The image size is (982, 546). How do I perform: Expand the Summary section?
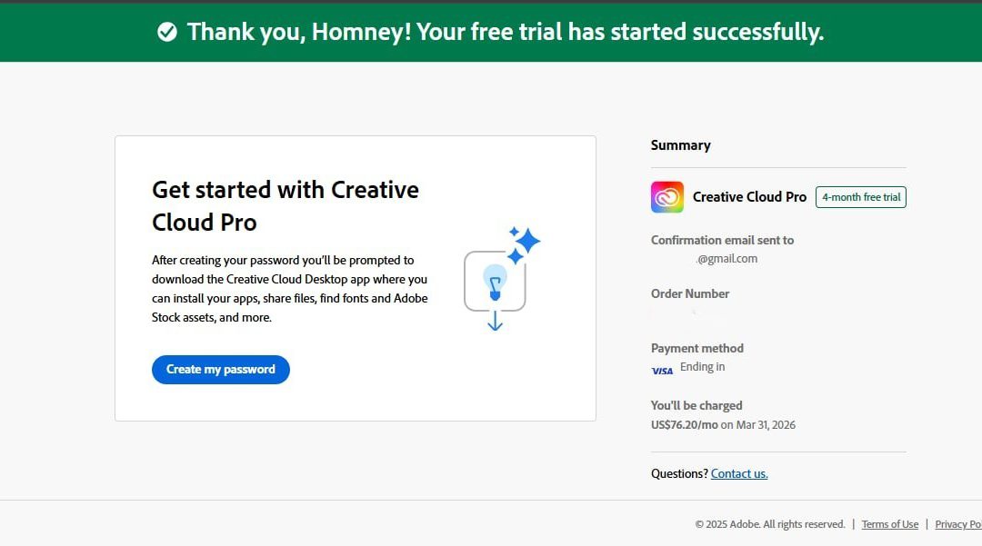point(680,144)
